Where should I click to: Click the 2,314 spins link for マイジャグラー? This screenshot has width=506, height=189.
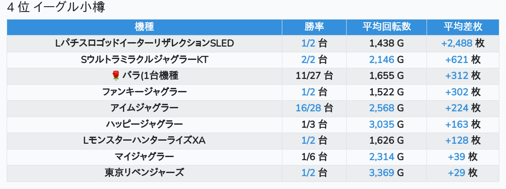382,156
